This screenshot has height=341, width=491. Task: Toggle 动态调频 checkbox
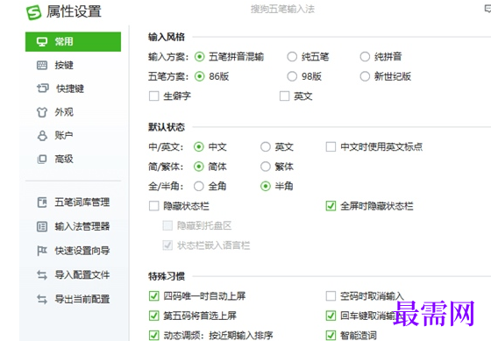click(x=153, y=336)
